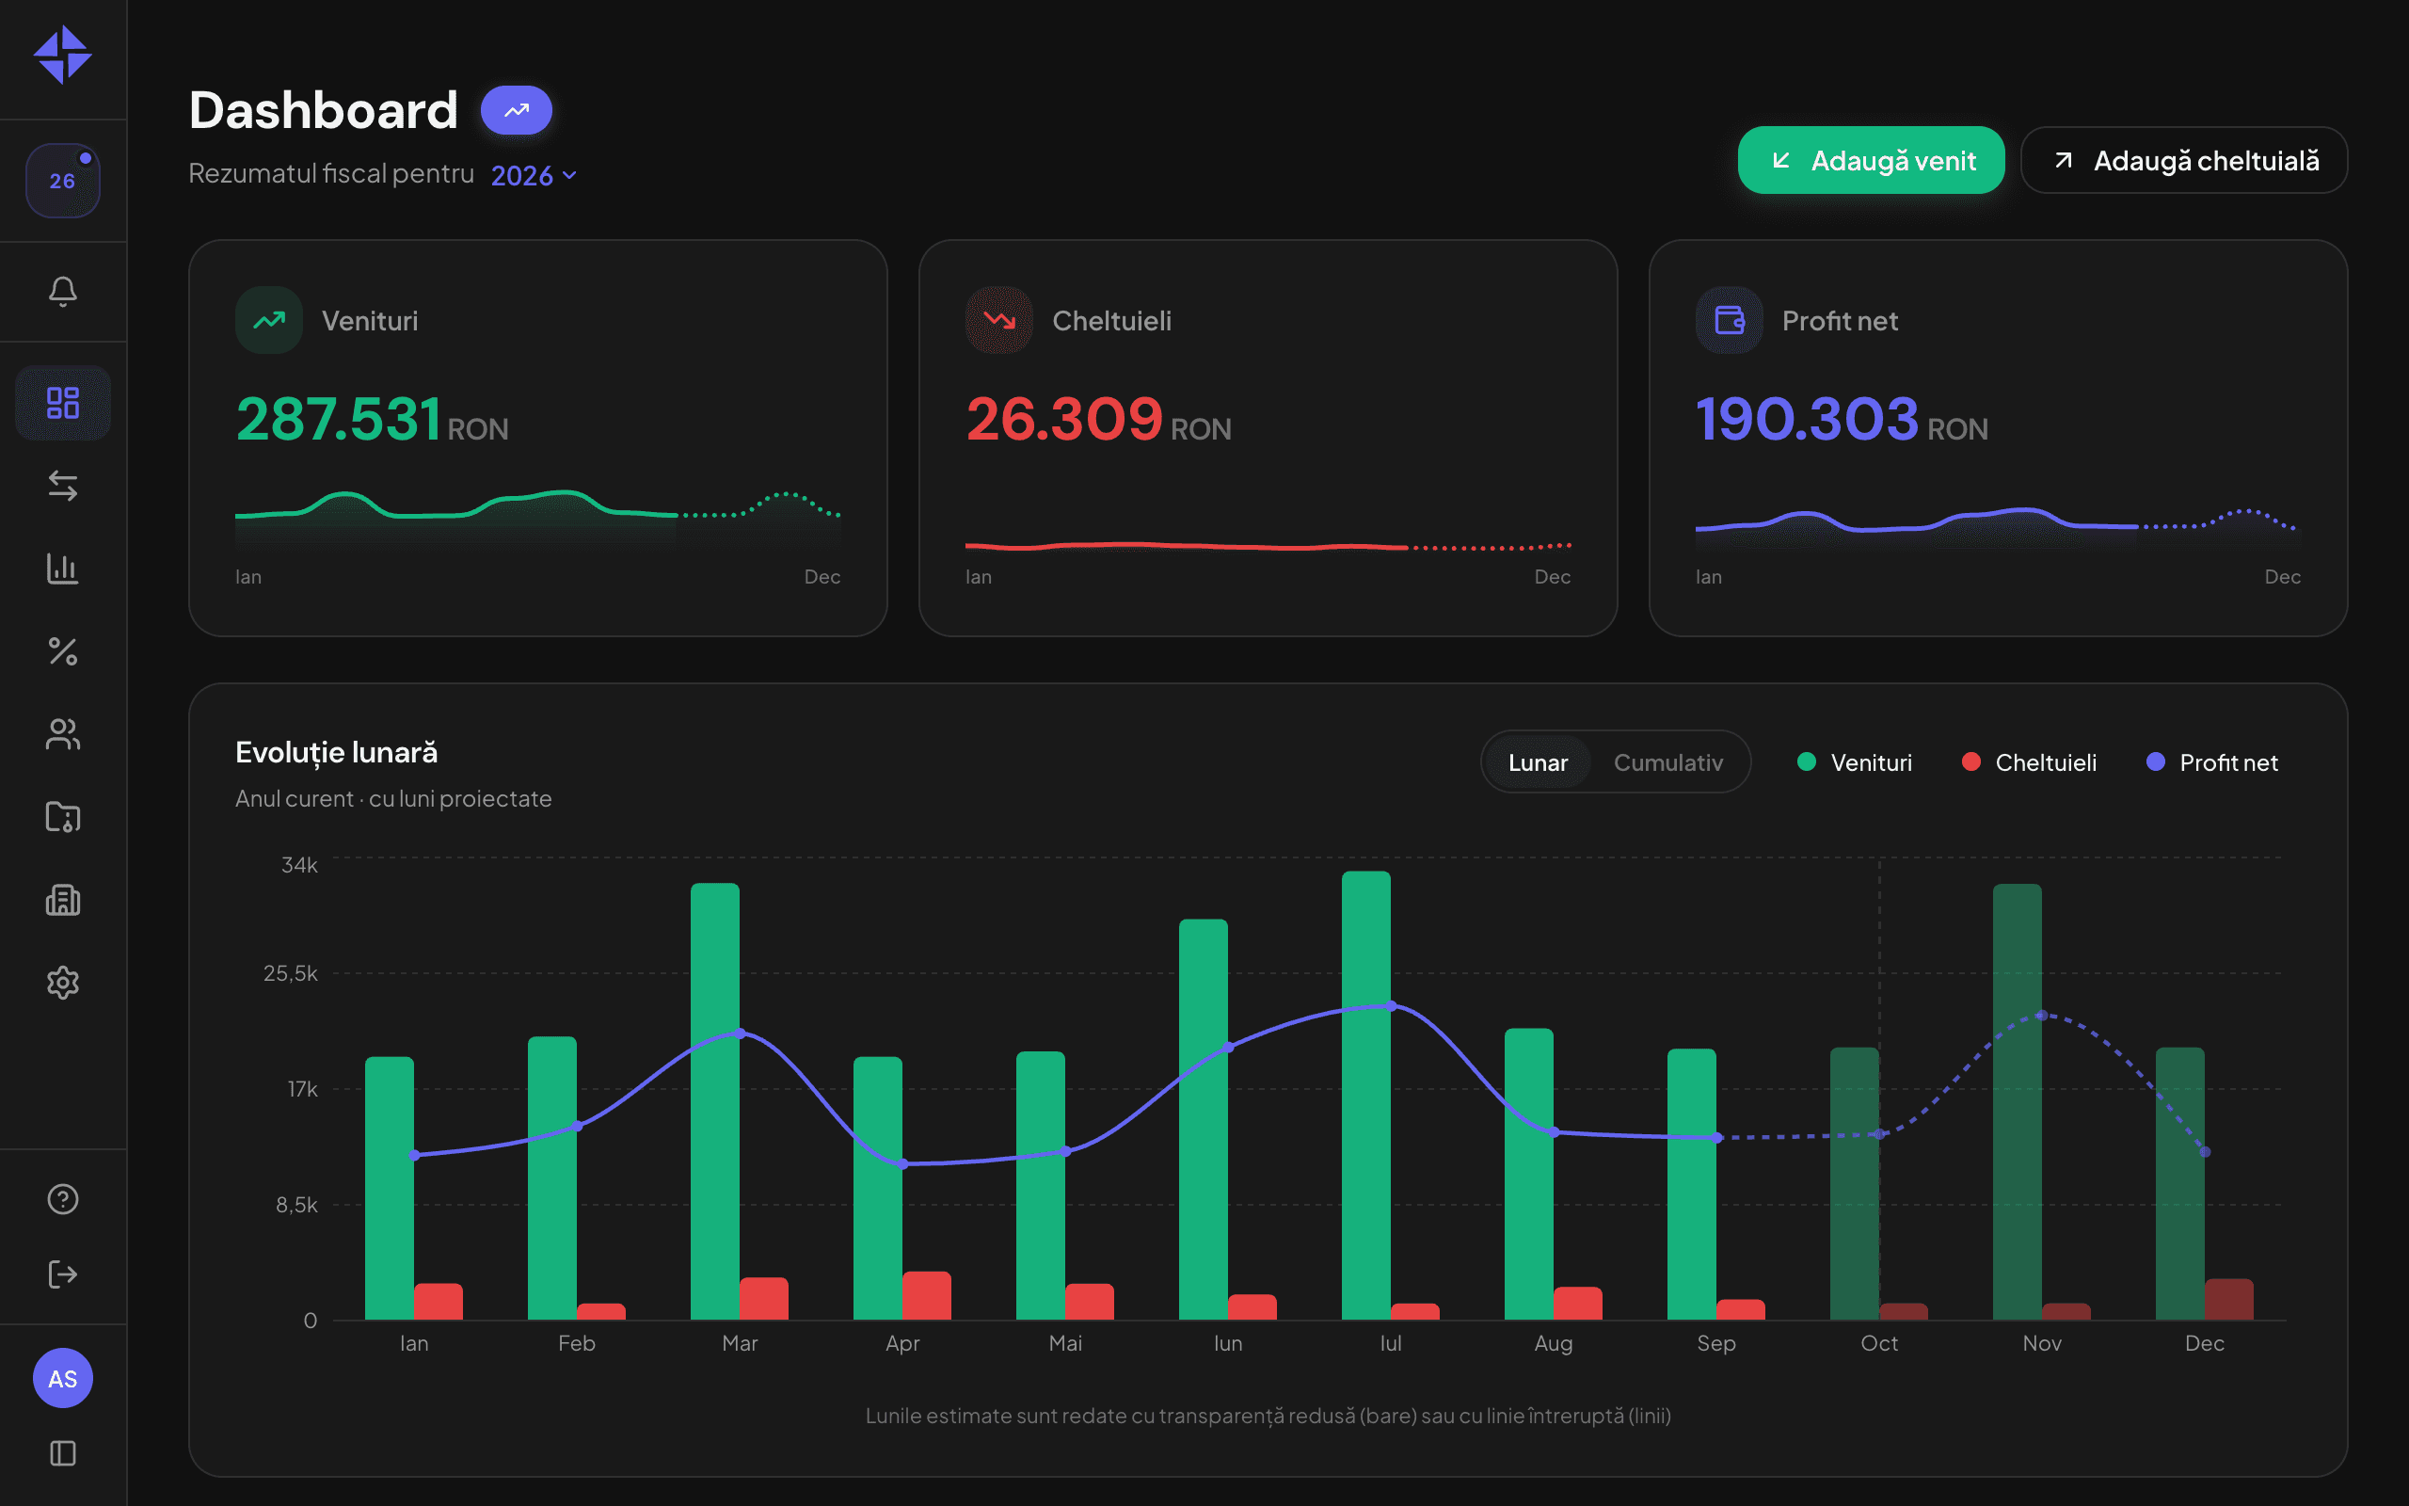Open the company building icon
Viewport: 2409px width, 1506px height.
click(x=63, y=900)
